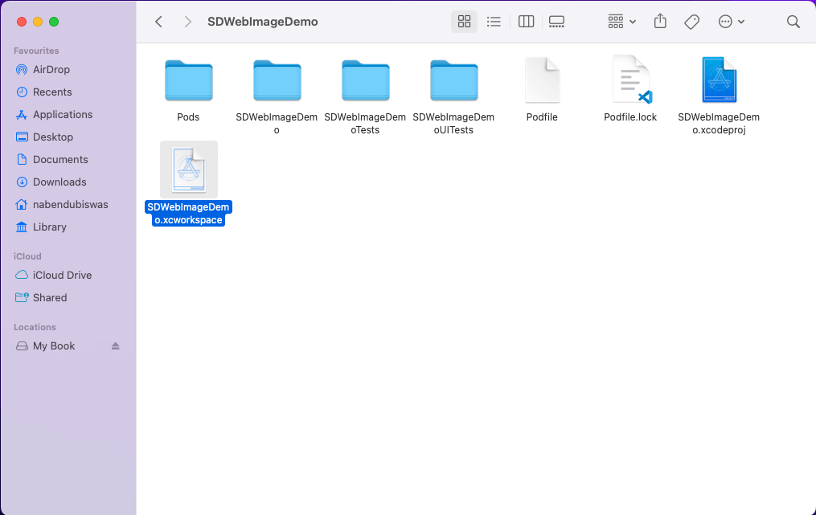Click the Search magnifier icon
Image resolution: width=816 pixels, height=515 pixels.
[x=793, y=22]
